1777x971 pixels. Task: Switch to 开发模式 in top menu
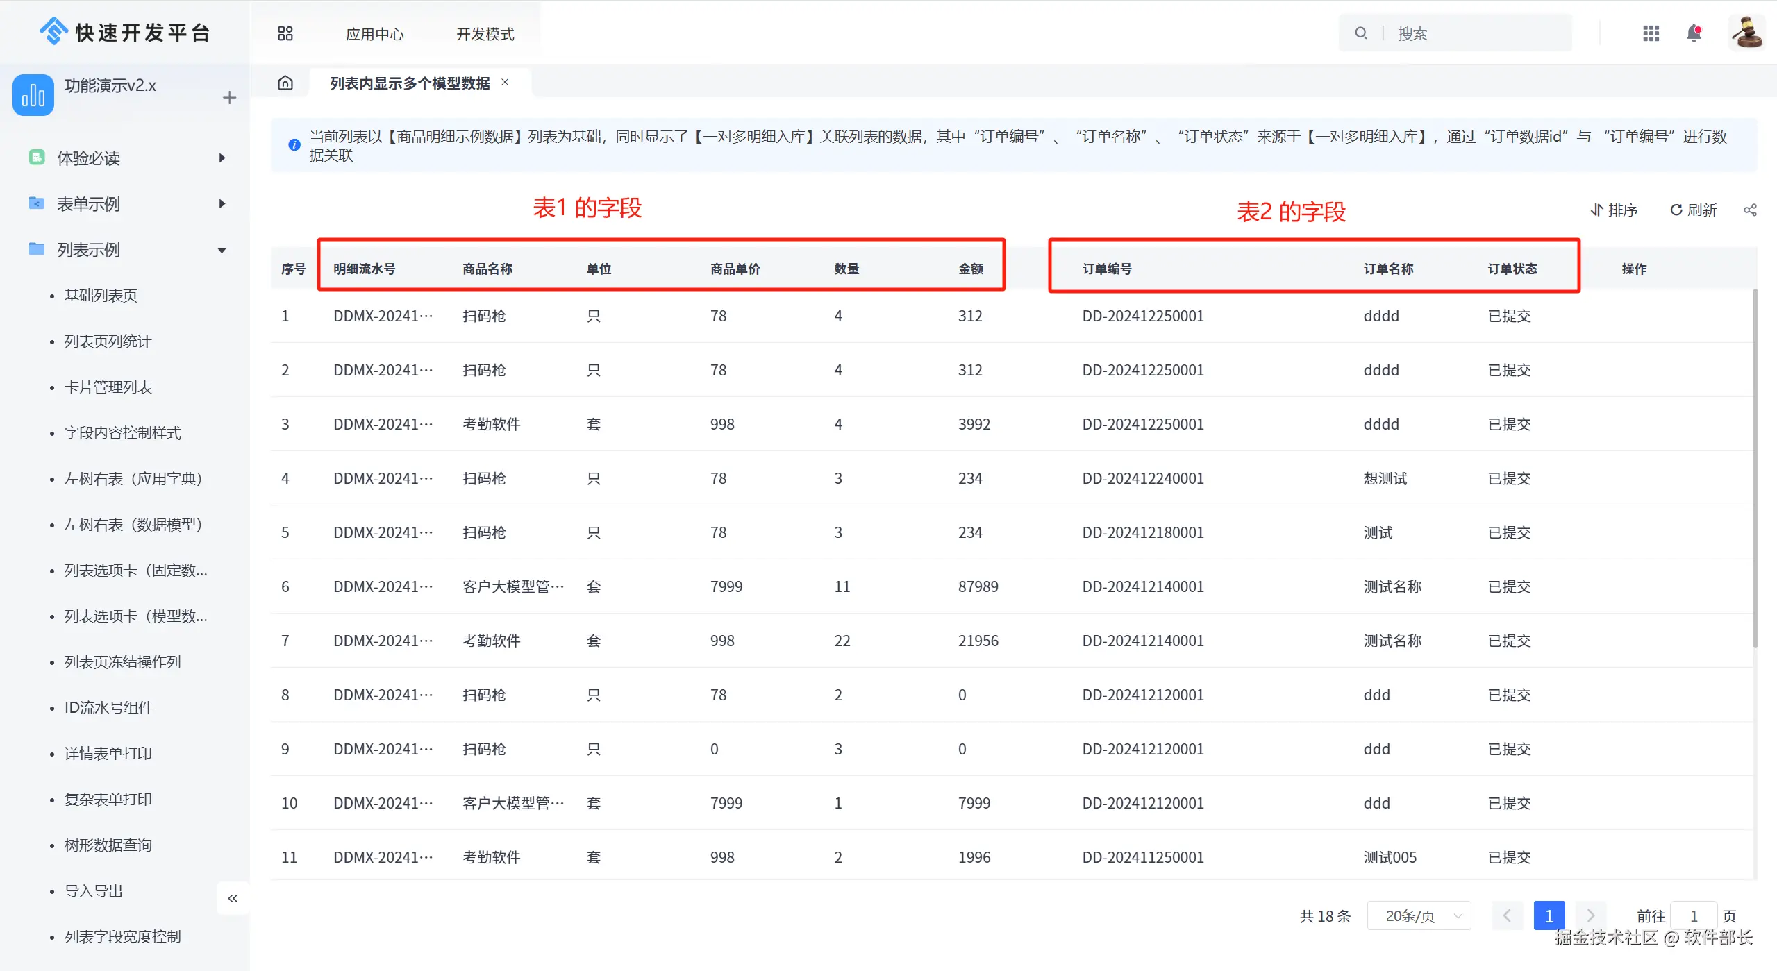coord(485,34)
